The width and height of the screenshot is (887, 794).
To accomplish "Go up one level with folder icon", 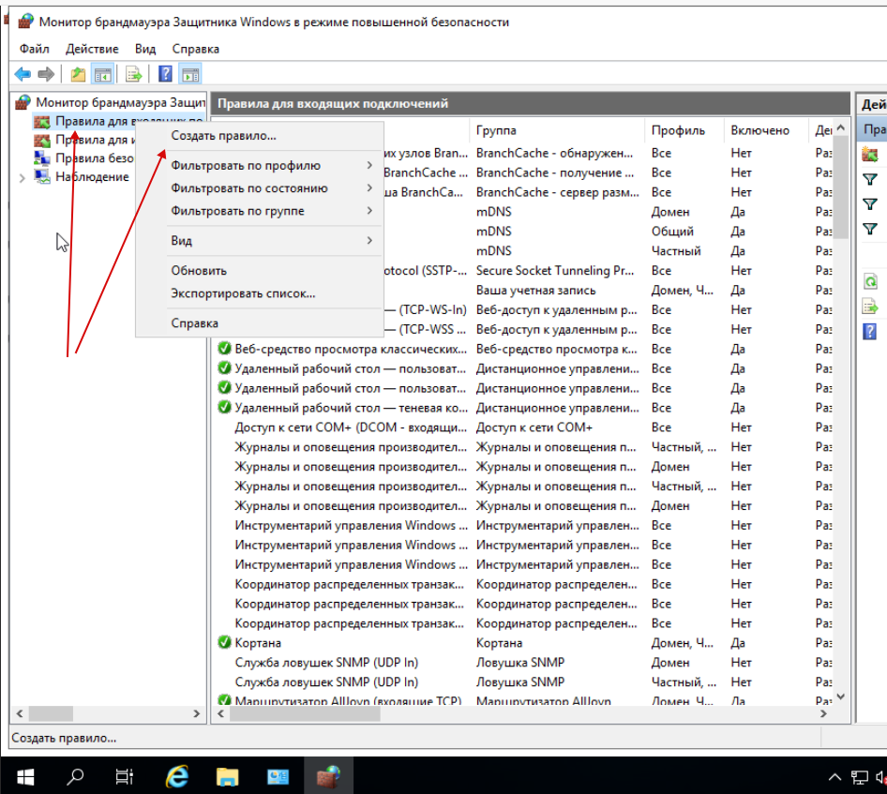I will coord(78,74).
